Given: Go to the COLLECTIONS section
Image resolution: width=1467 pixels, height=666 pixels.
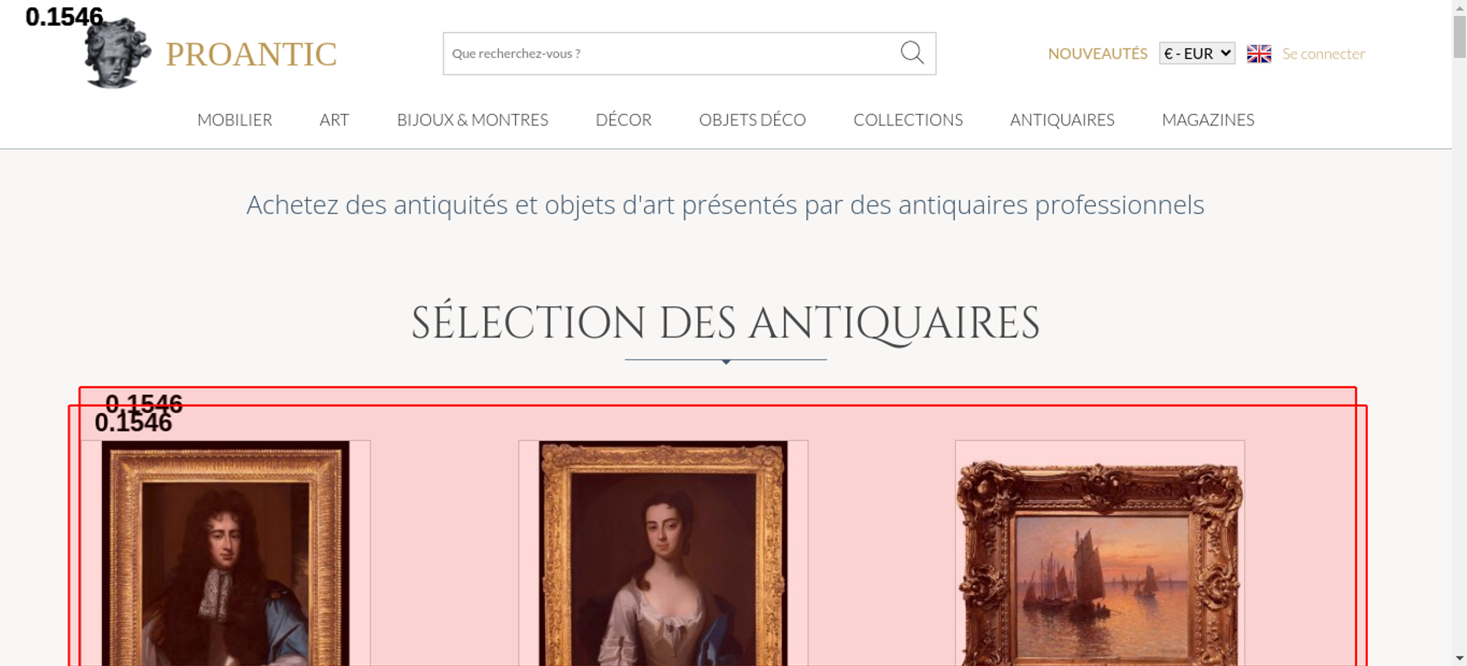Looking at the screenshot, I should [908, 120].
